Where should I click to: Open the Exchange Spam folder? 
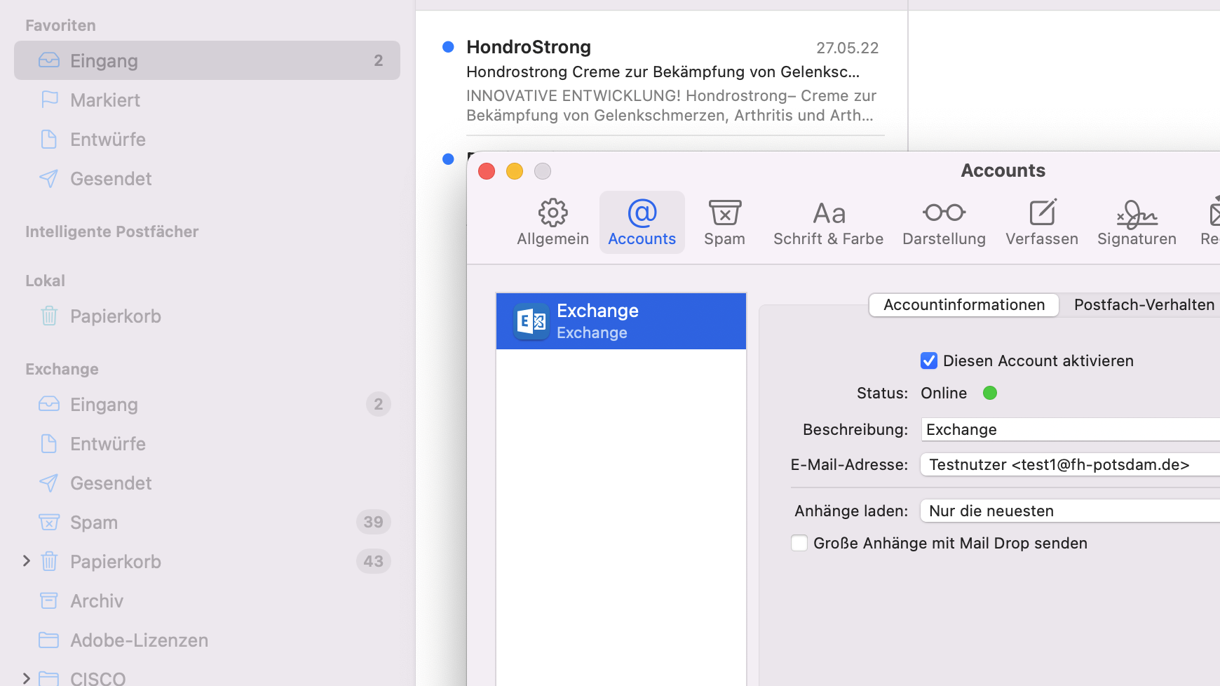point(94,523)
